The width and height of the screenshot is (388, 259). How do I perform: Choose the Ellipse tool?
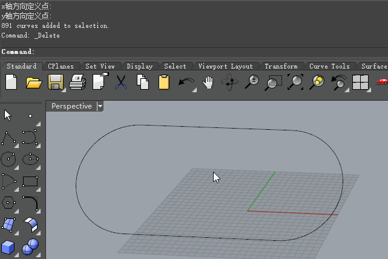[30, 159]
